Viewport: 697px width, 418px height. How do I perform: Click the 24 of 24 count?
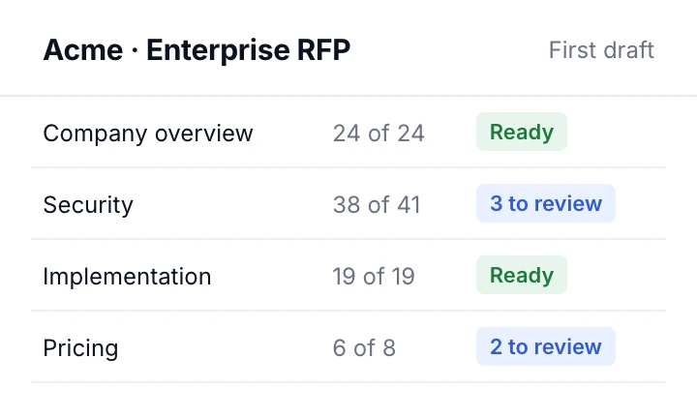pyautogui.click(x=379, y=133)
